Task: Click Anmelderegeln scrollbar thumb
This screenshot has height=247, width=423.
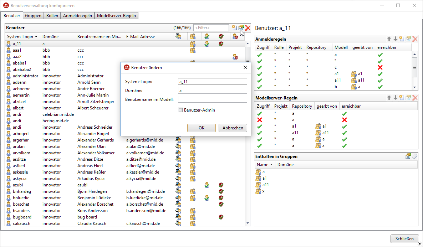Action: [415, 67]
